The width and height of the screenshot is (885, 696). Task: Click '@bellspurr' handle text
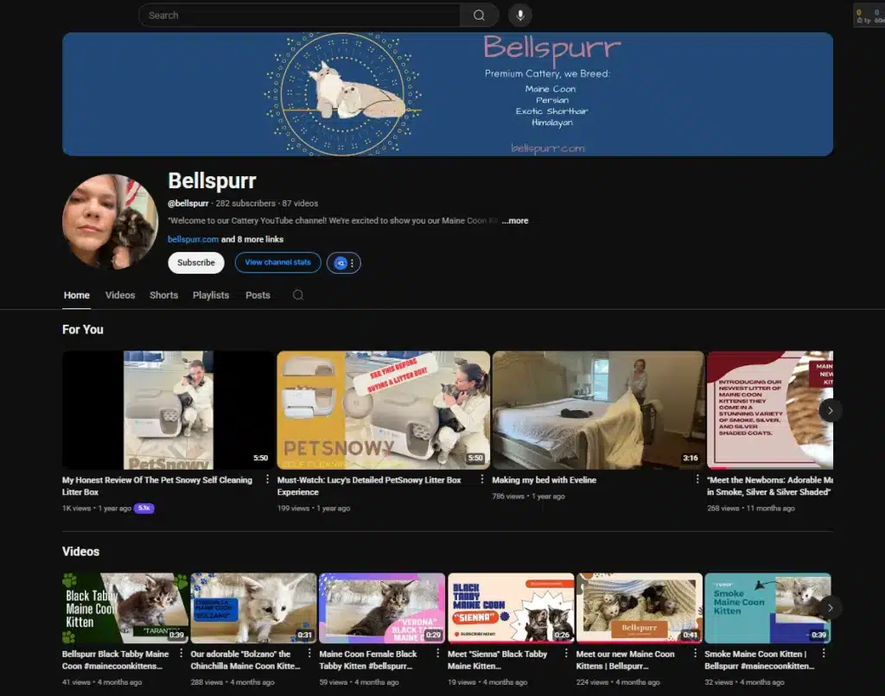click(x=188, y=203)
